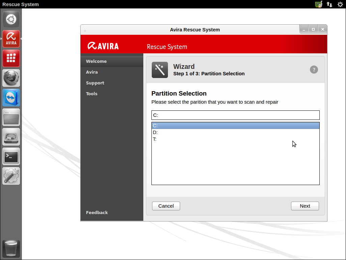Click the Avira logo in red header
346x260 pixels.
[103, 46]
